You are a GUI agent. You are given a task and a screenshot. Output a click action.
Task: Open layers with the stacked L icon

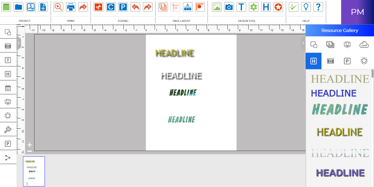point(163,7)
